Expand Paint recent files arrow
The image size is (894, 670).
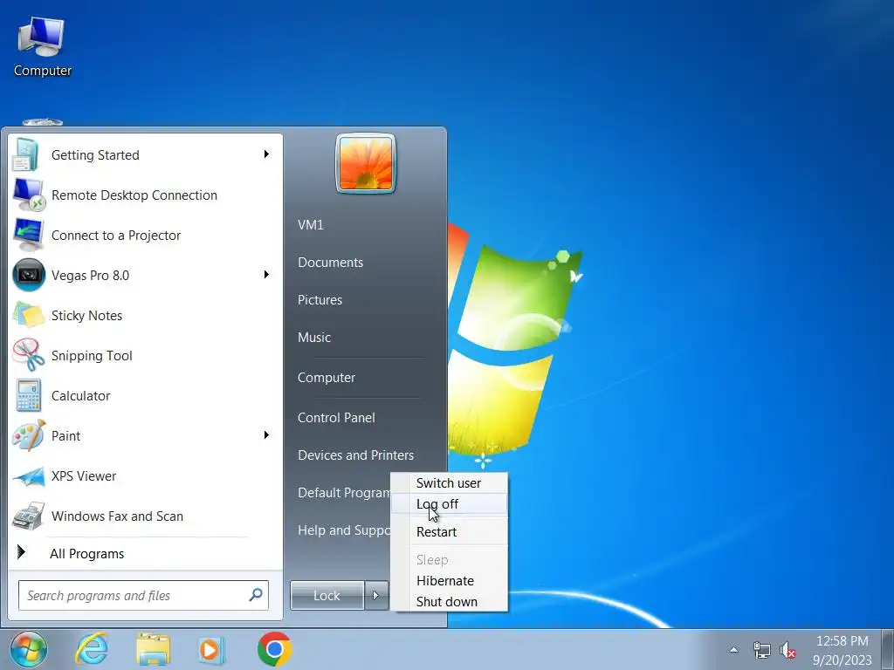click(266, 435)
